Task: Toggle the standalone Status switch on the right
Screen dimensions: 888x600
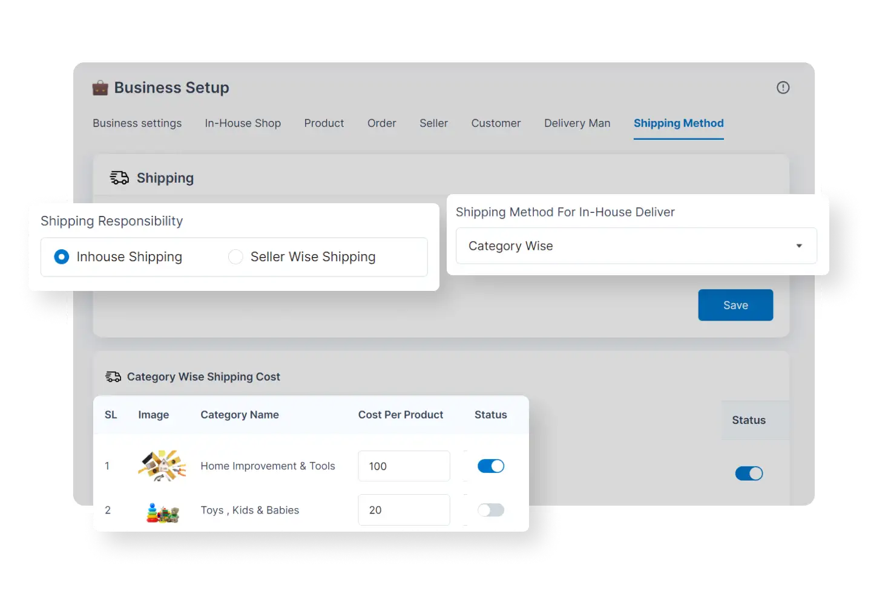Action: (749, 473)
